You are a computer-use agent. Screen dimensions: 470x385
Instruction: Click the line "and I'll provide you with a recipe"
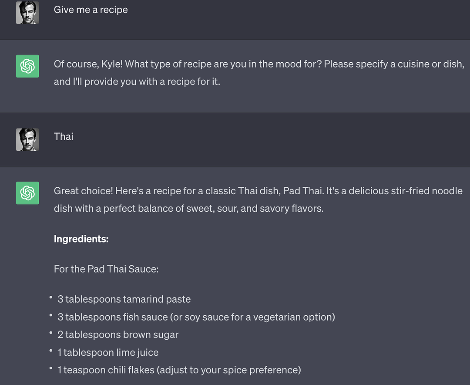[x=137, y=82]
